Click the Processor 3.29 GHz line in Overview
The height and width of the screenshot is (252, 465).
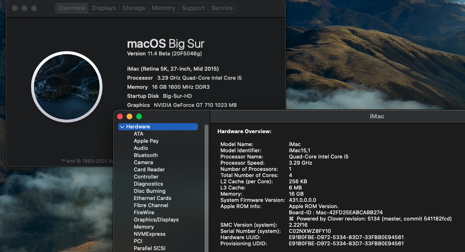[184, 78]
